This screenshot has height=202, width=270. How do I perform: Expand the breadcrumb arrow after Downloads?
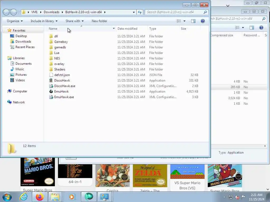(x=62, y=12)
